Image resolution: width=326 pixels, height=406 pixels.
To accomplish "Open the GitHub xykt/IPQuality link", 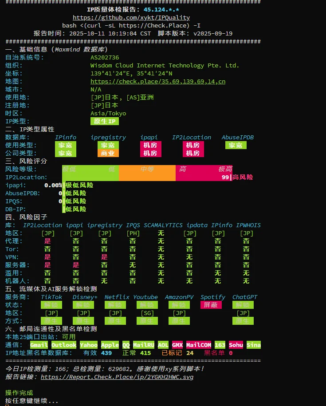I will (131, 18).
